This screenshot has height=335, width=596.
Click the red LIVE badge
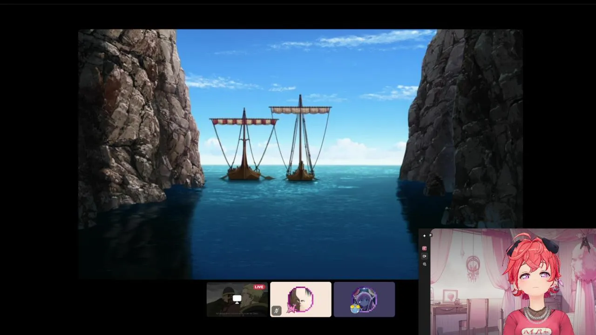(259, 287)
